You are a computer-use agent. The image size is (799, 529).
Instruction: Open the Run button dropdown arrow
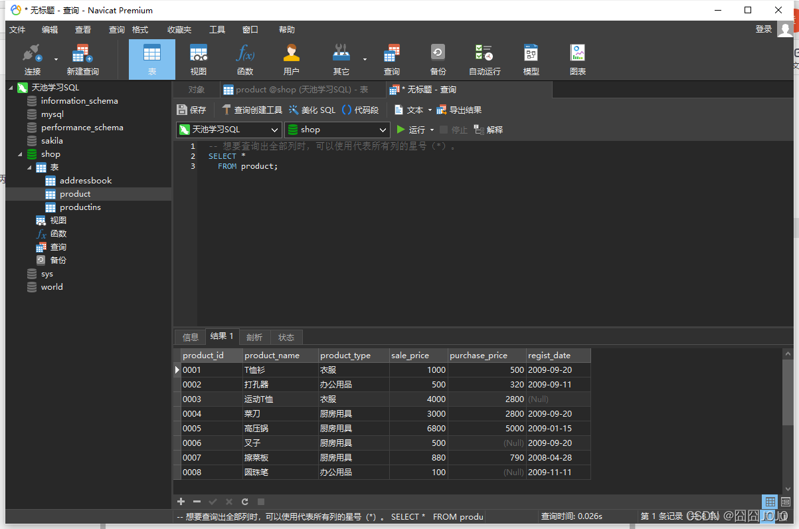(432, 130)
